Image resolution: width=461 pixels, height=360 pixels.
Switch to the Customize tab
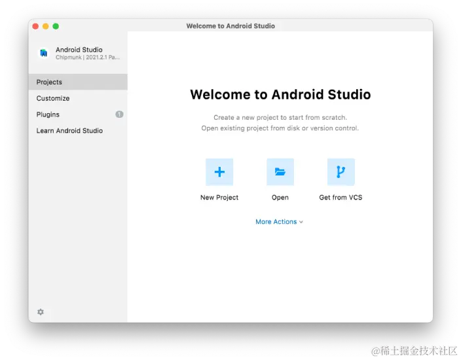pyautogui.click(x=78, y=98)
